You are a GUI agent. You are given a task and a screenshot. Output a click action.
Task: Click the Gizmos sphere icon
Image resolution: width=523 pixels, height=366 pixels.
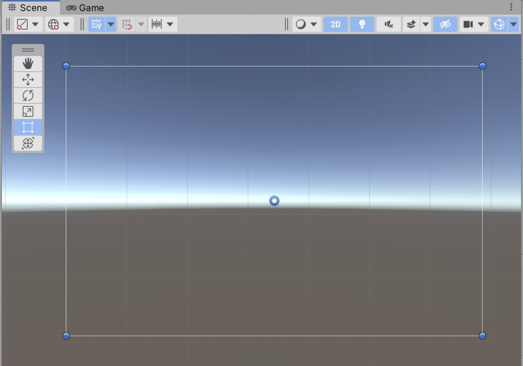point(498,25)
